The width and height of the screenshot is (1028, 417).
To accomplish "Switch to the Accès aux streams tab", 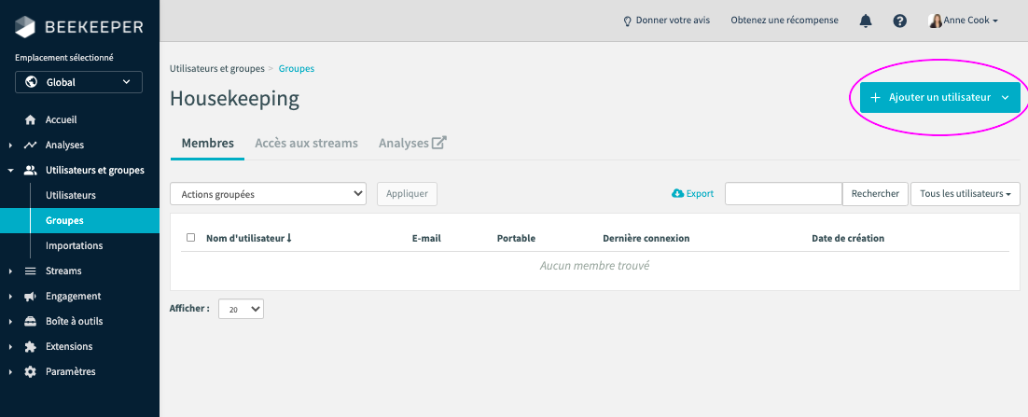I will click(x=306, y=144).
